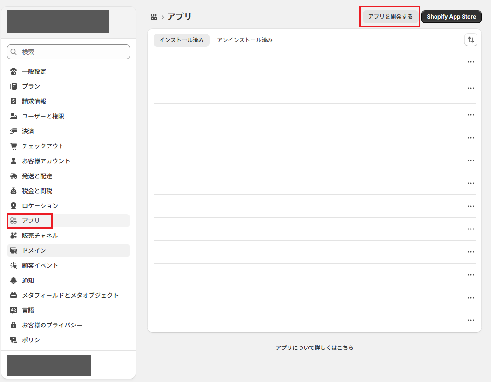
Task: Click the 税金と関税 icon
Action: point(14,191)
